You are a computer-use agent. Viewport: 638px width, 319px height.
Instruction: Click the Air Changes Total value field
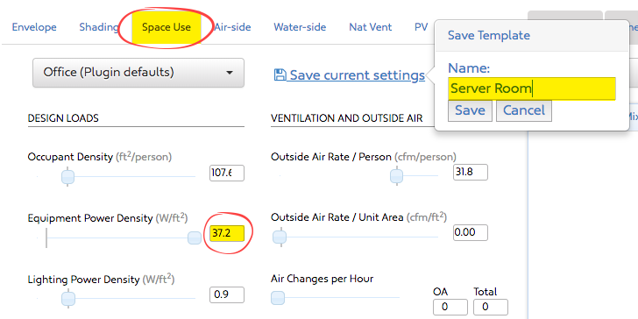point(491,308)
